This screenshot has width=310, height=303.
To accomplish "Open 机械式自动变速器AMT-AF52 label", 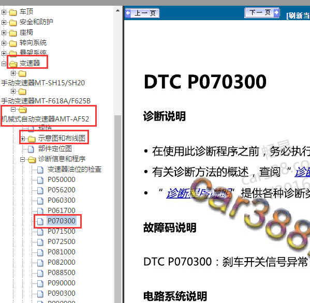I will 45,119.
